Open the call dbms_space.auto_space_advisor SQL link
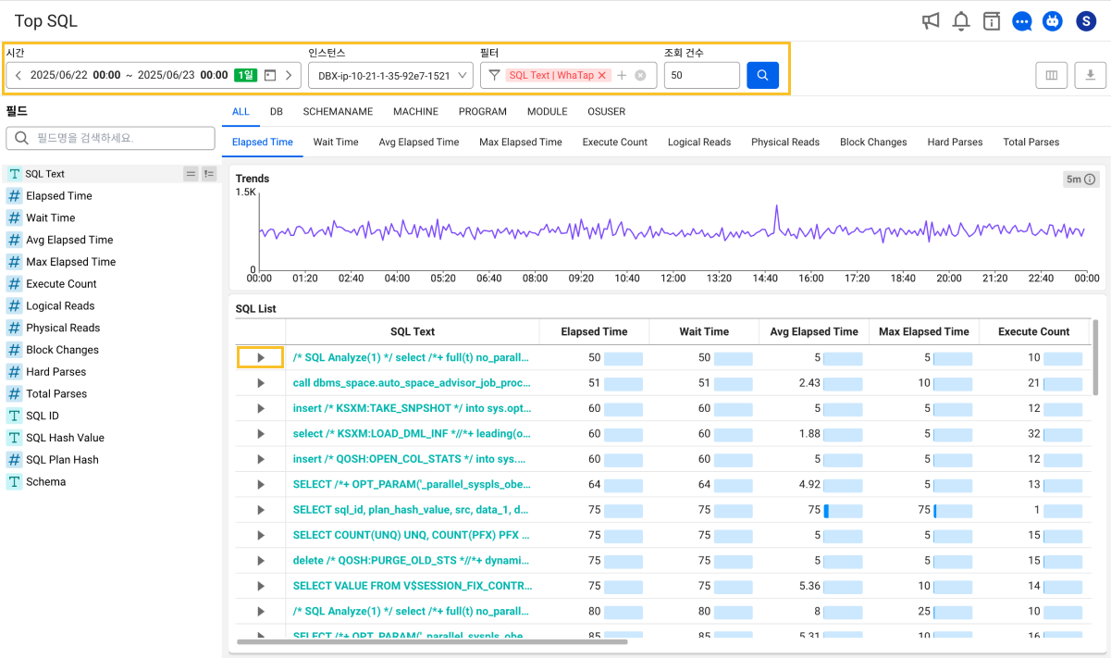Viewport: 1111px width, 658px height. (412, 382)
